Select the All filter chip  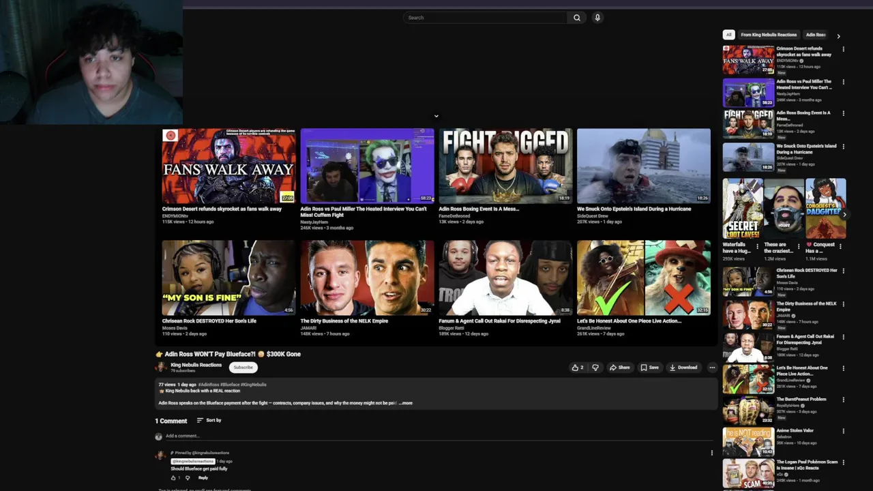point(728,35)
